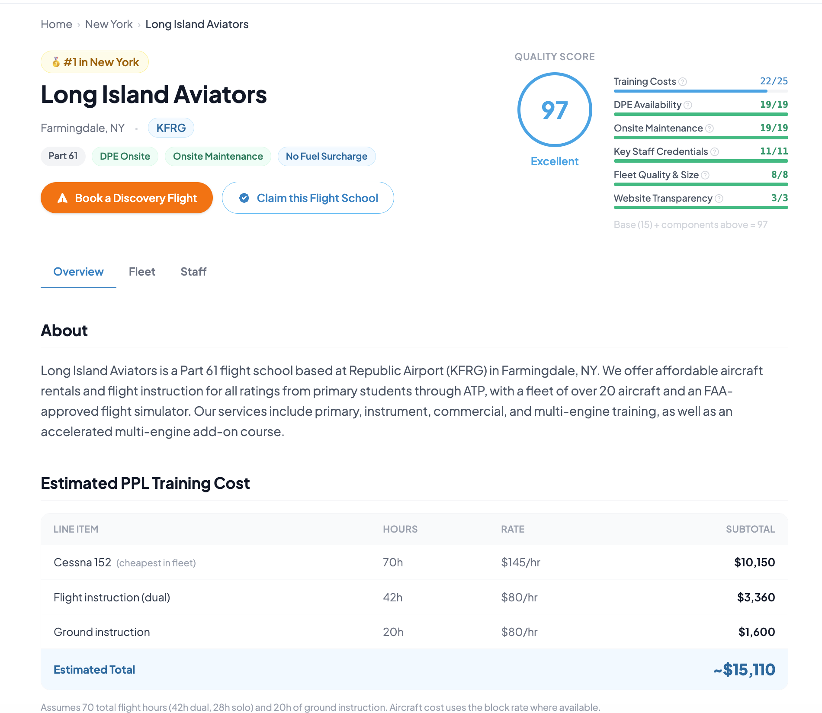Image resolution: width=822 pixels, height=713 pixels.
Task: Click the medal icon in the #1 badge
Action: point(56,62)
